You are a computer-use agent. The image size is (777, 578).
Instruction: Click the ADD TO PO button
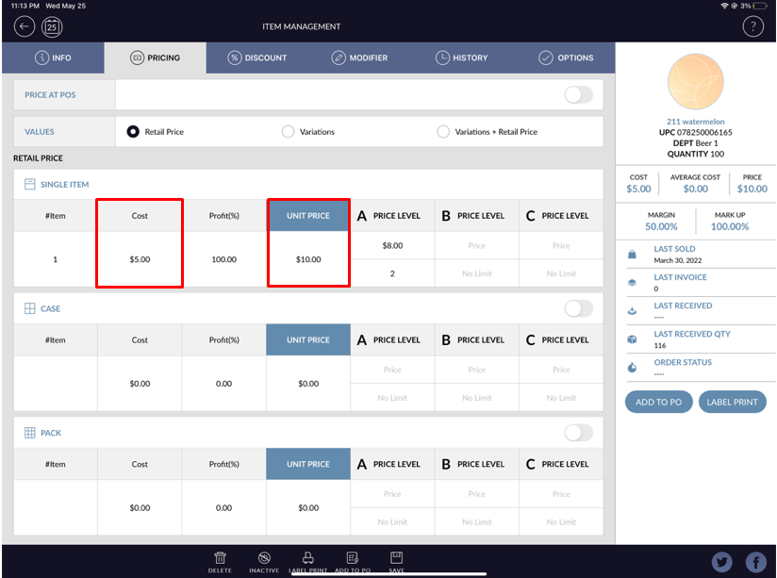click(658, 402)
